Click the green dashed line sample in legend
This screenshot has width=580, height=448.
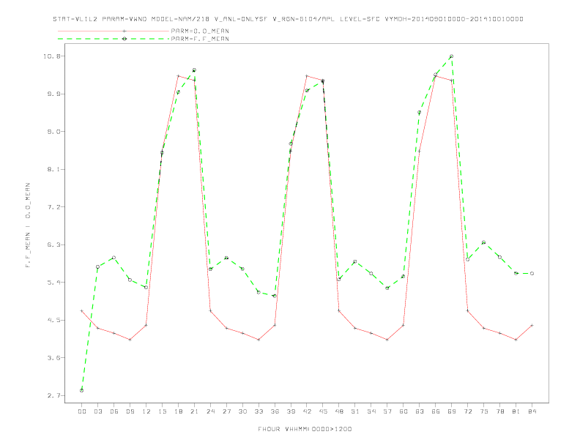coord(114,39)
